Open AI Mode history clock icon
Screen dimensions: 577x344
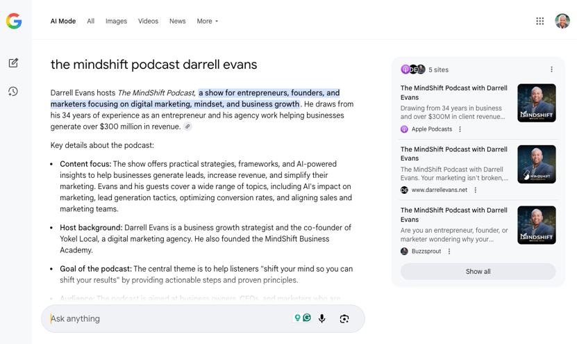tap(13, 91)
